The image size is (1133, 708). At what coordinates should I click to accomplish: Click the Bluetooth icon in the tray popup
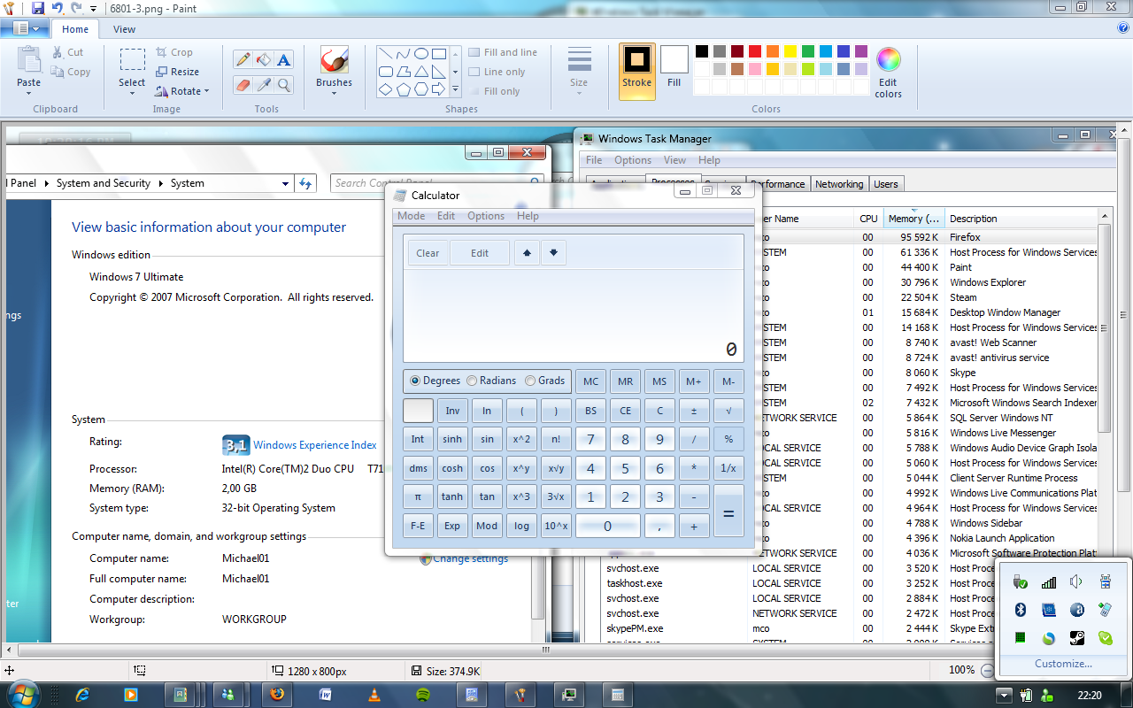(1020, 610)
